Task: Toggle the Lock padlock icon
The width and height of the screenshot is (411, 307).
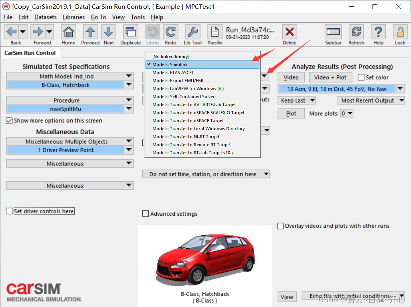Action: [x=400, y=32]
